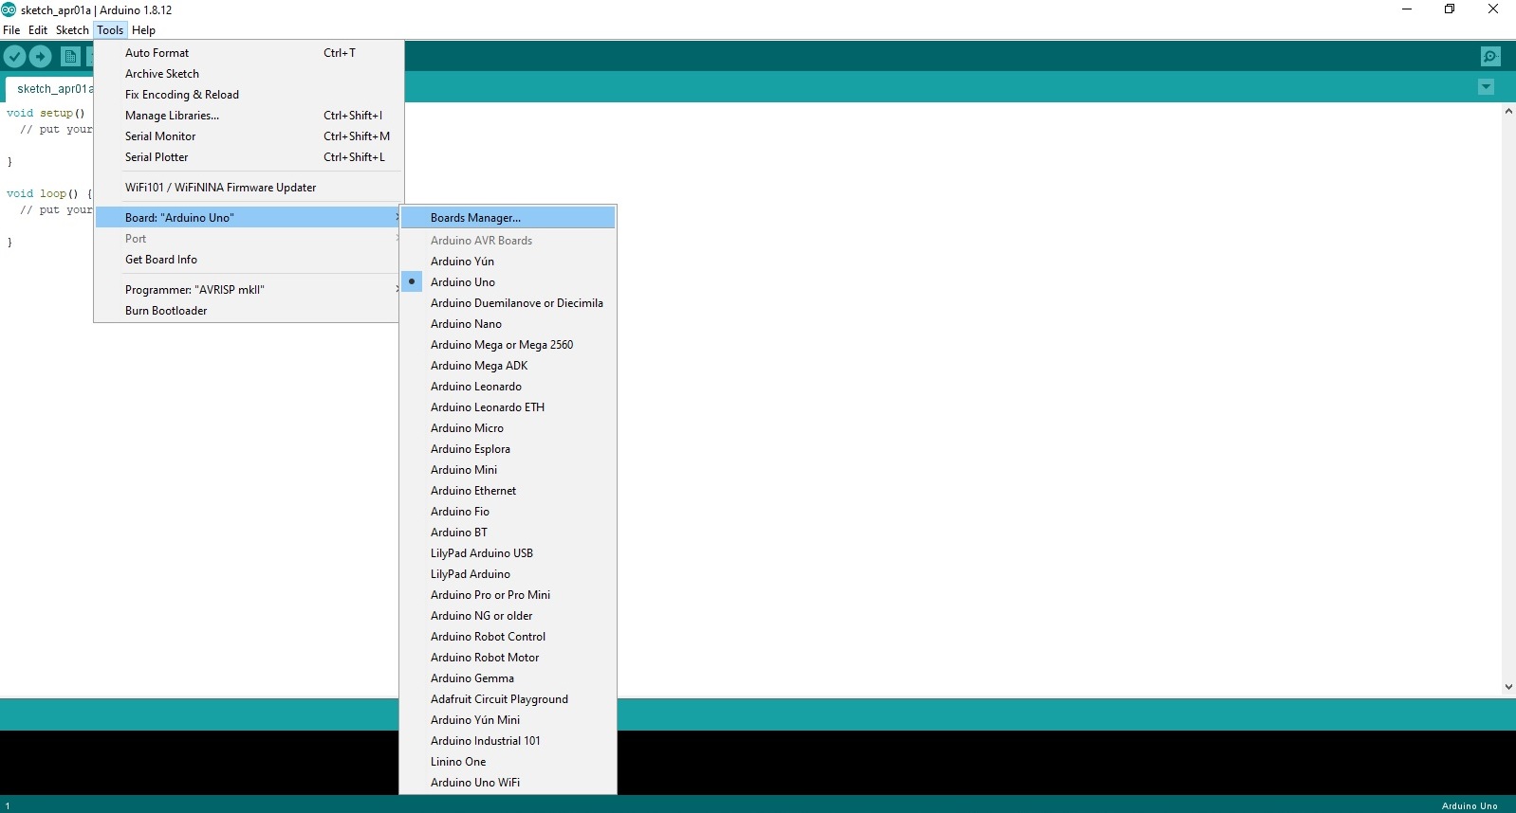Select Linino One board

508,762
